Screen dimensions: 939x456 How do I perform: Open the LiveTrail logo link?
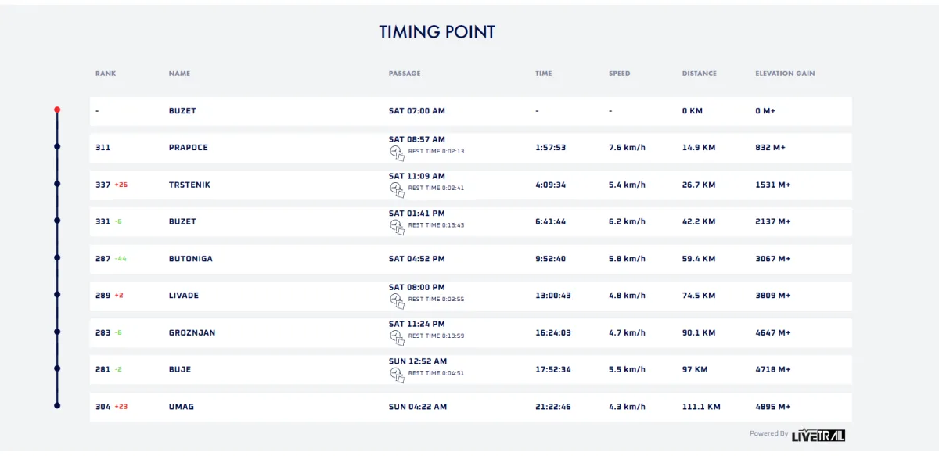click(818, 435)
